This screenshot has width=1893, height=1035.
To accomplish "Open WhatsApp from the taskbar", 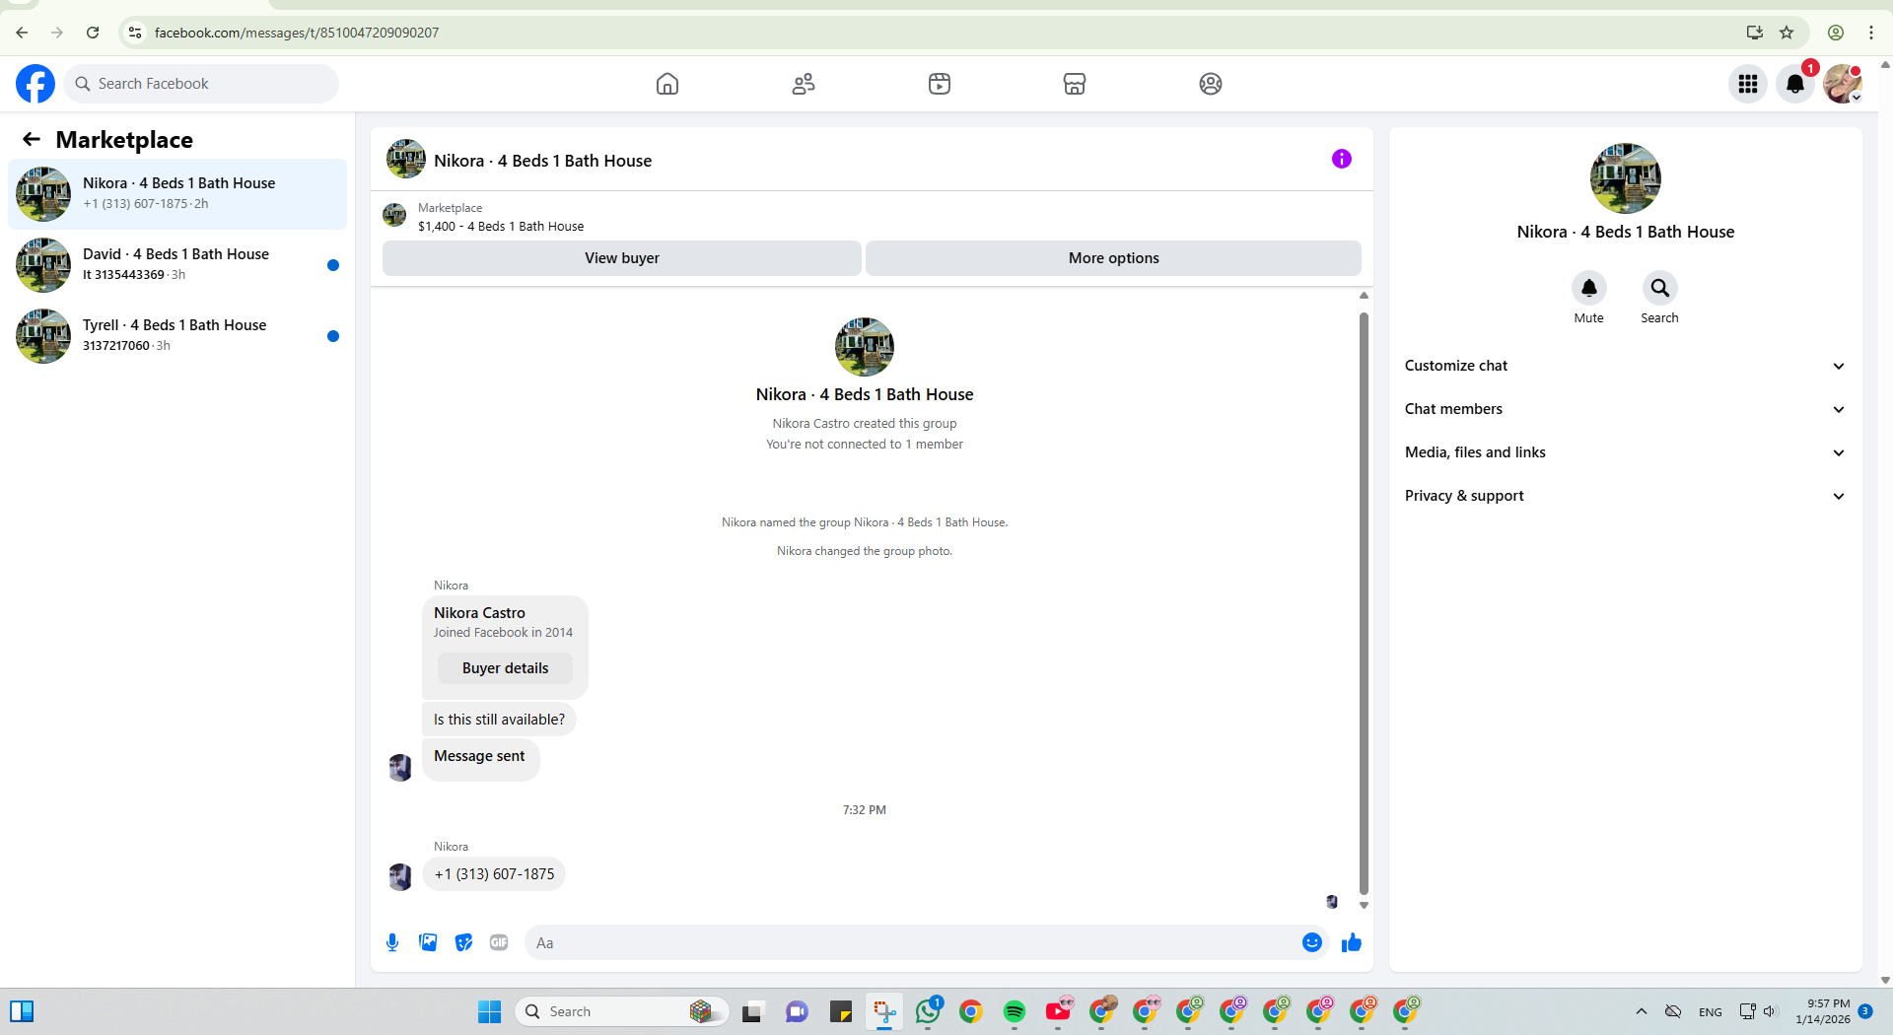I will pyautogui.click(x=928, y=1011).
